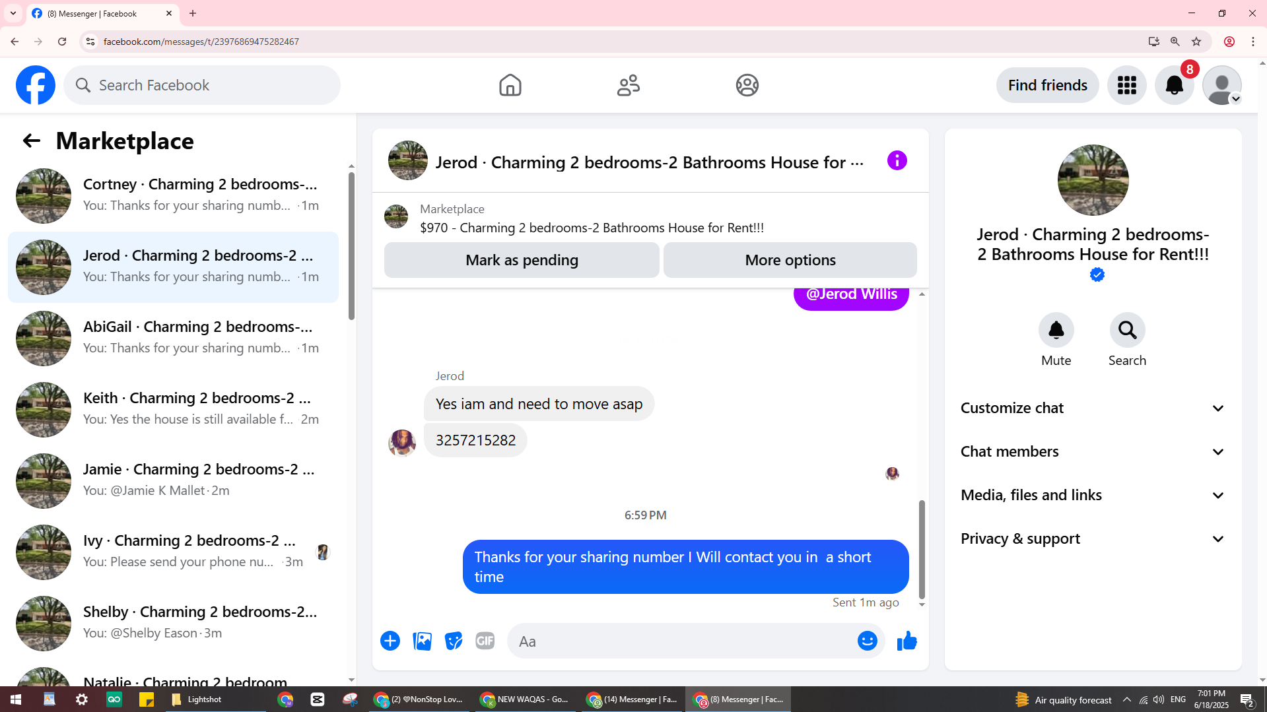The height and width of the screenshot is (712, 1267).
Task: Open Windows Start menu
Action: tap(16, 699)
